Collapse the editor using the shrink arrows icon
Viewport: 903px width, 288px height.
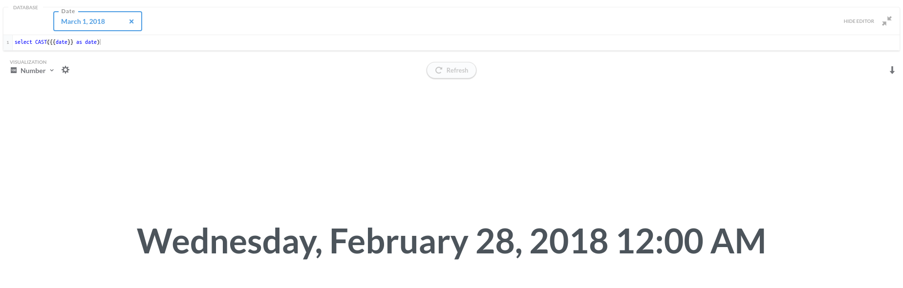[886, 21]
